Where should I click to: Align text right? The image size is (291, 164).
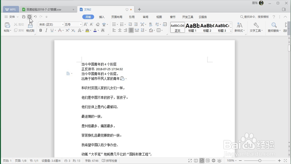(126, 30)
